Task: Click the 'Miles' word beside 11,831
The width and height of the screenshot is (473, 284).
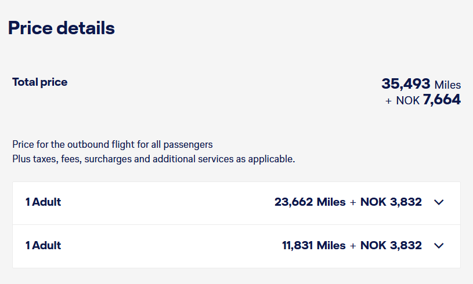Action: click(331, 245)
